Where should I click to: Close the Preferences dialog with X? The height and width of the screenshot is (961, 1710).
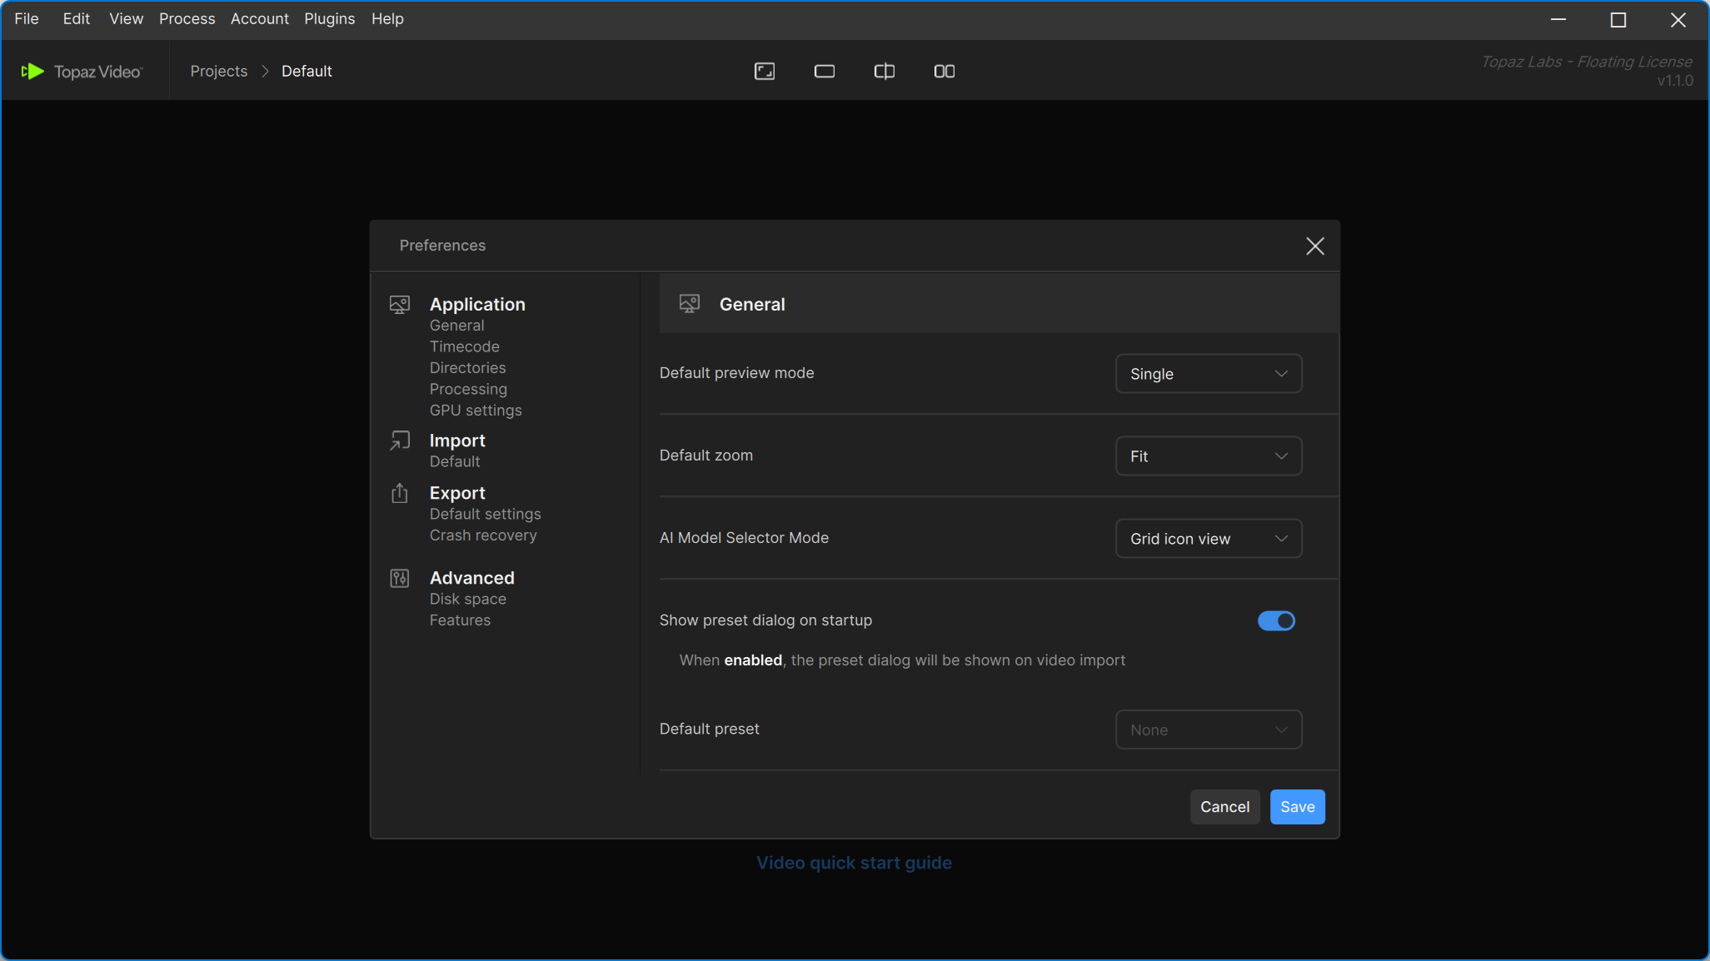[1314, 246]
